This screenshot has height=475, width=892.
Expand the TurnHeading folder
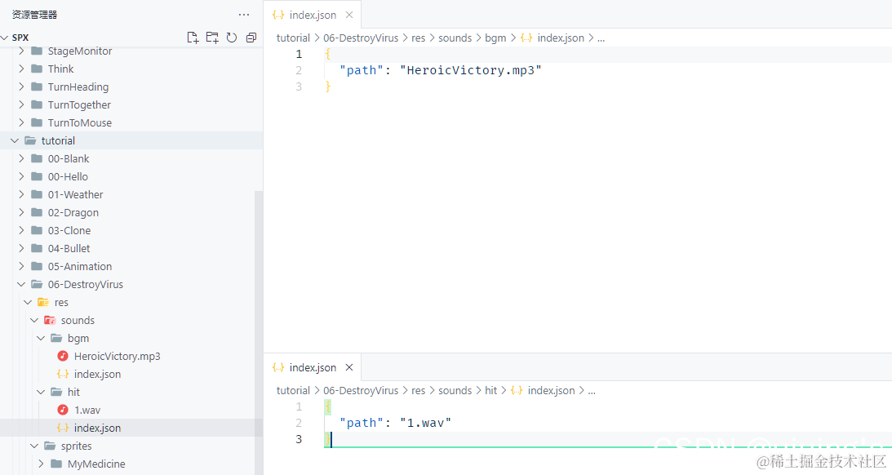pyautogui.click(x=21, y=87)
